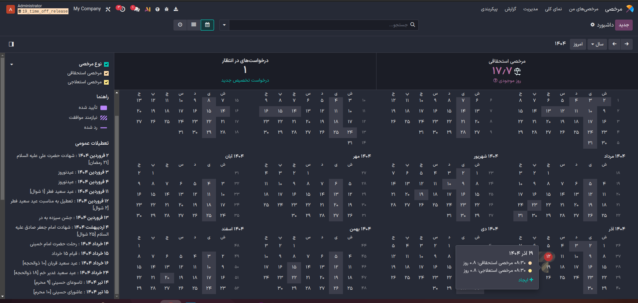Switch to the list view icon

coord(194,25)
